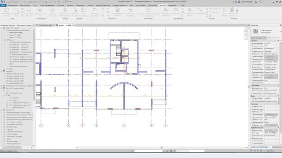Collapse the Виды root node in browser
The width and height of the screenshot is (282, 158).
pos(1,28)
